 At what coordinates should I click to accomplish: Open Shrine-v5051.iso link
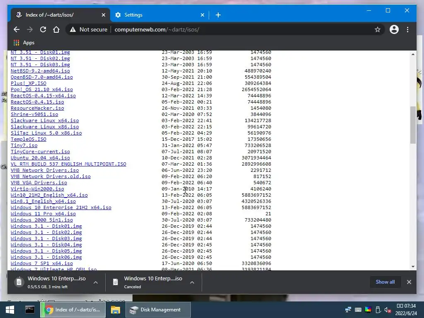coord(34,114)
